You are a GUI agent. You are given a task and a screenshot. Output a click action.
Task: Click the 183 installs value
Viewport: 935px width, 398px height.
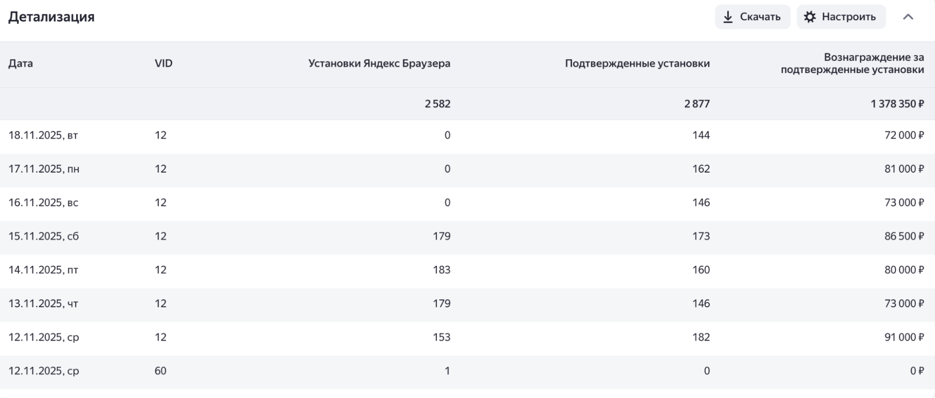coord(442,270)
